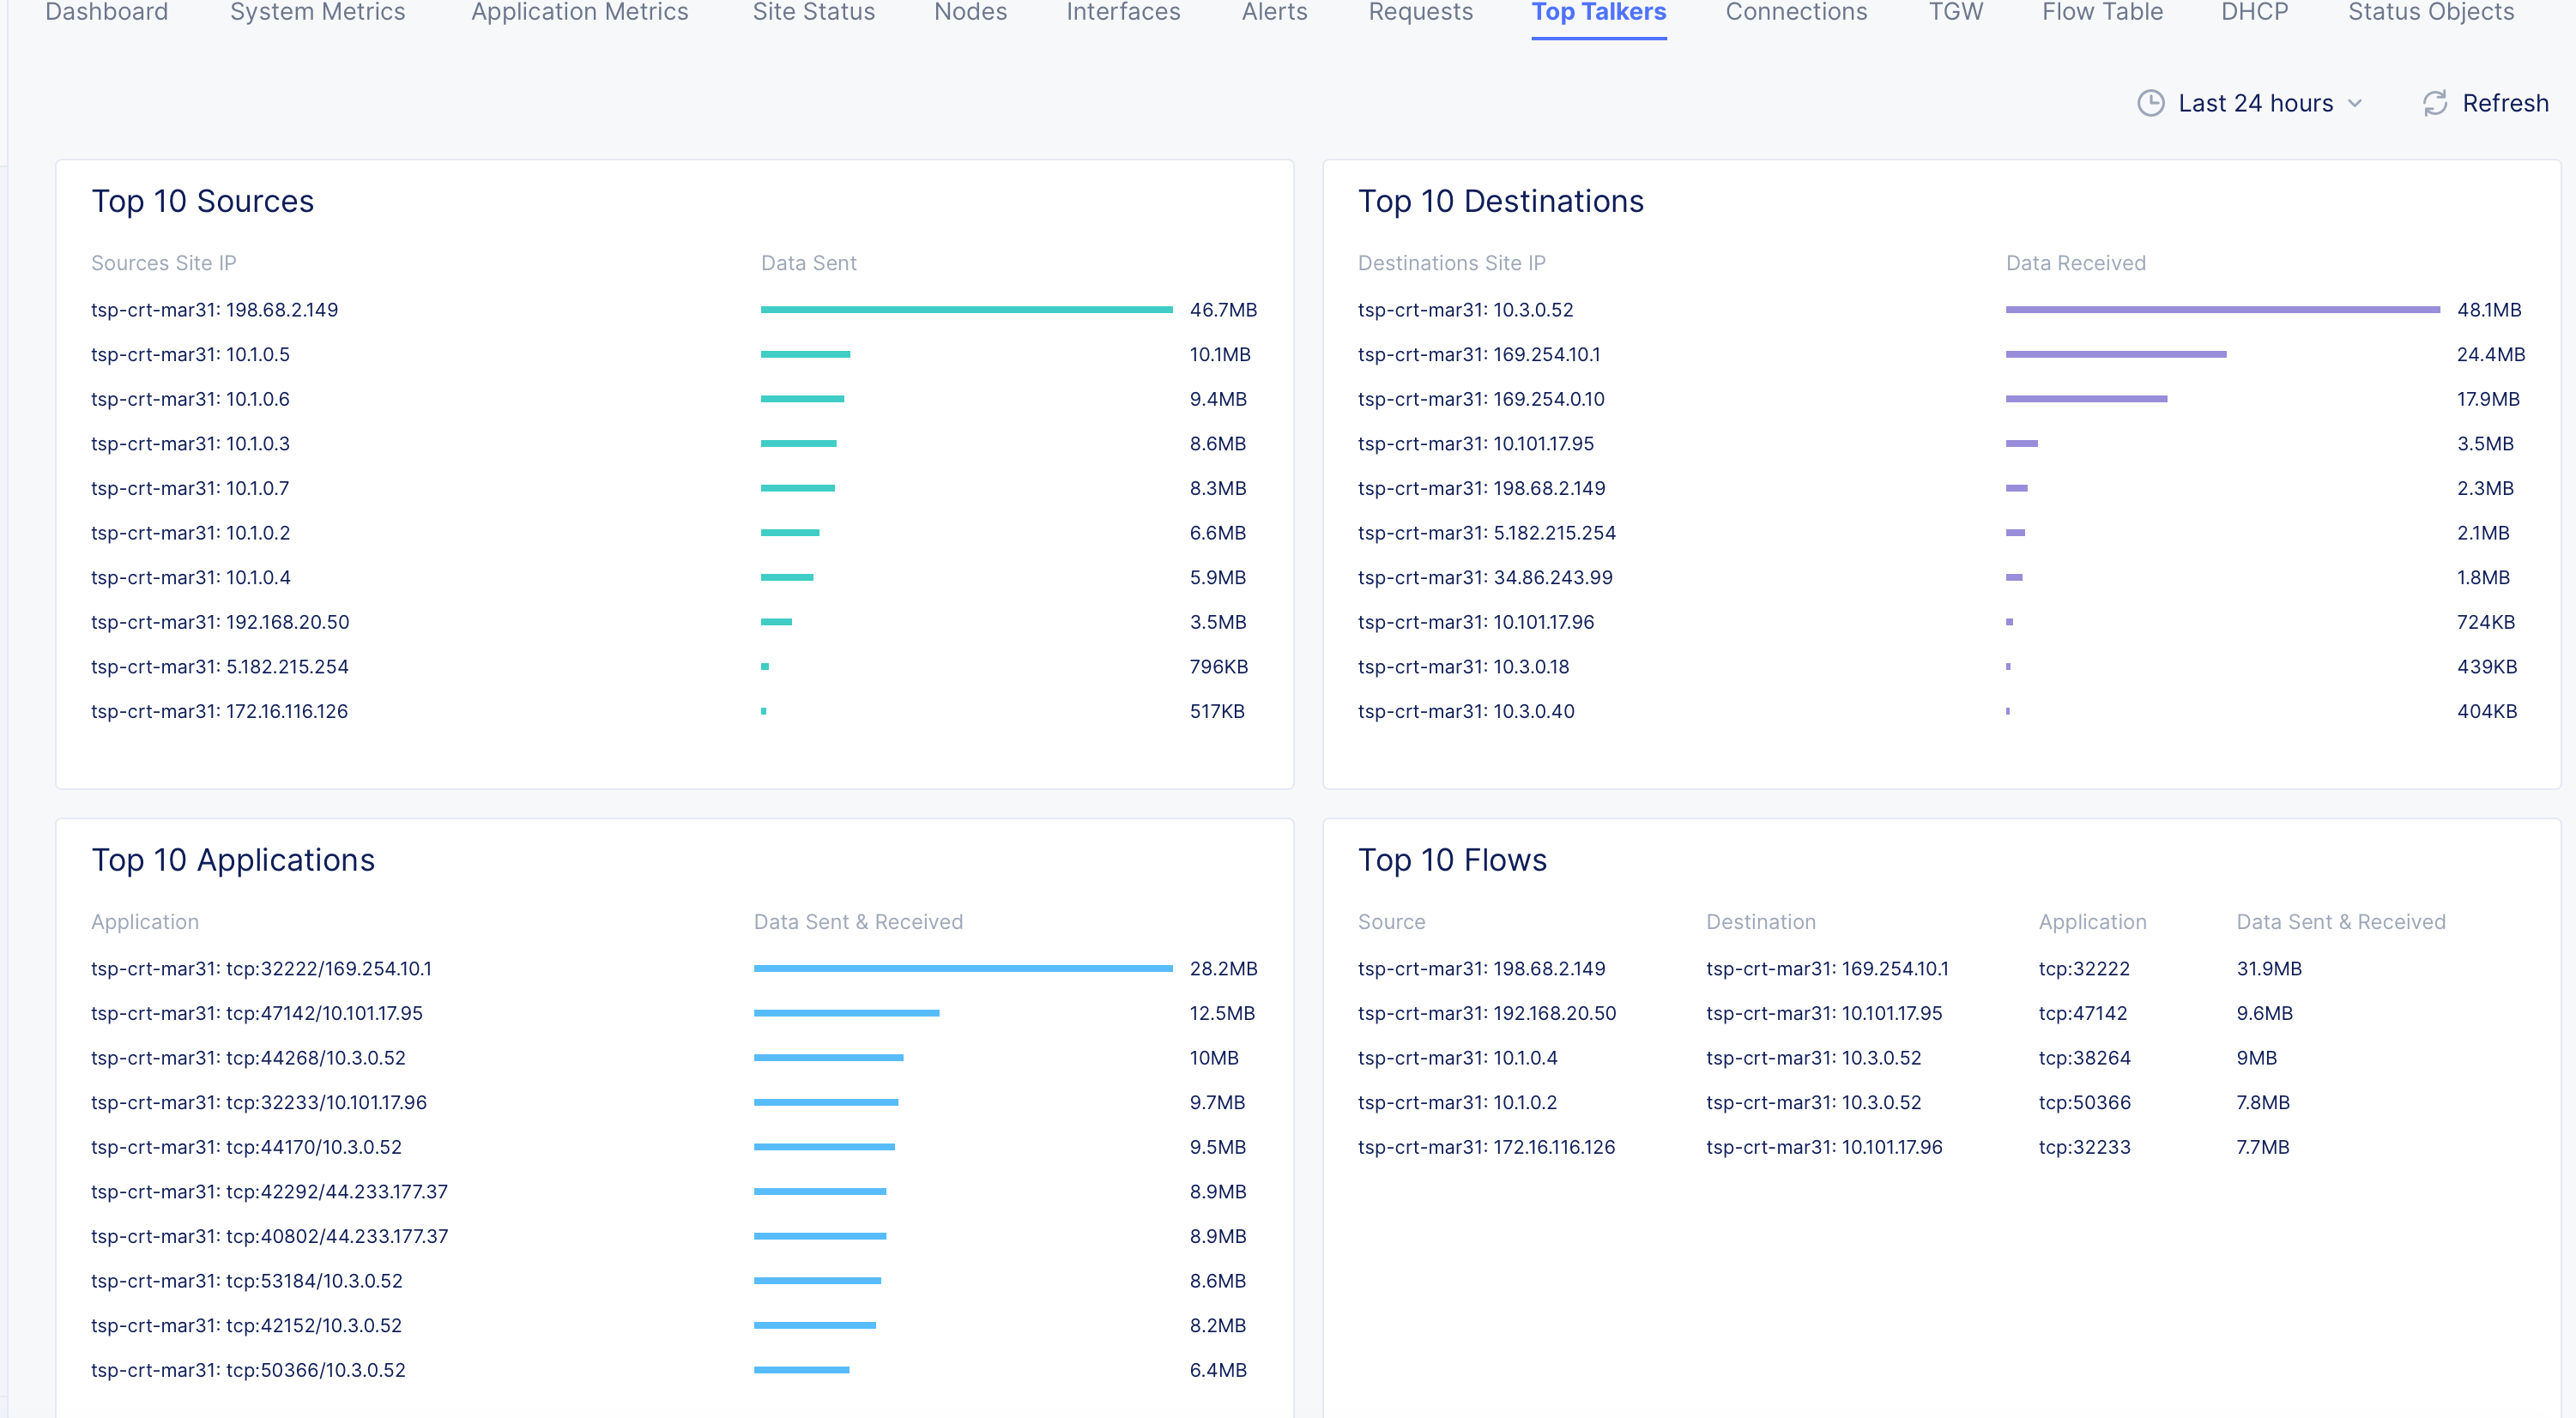The height and width of the screenshot is (1418, 2576).
Task: Select the Interfaces tab
Action: coord(1123,12)
